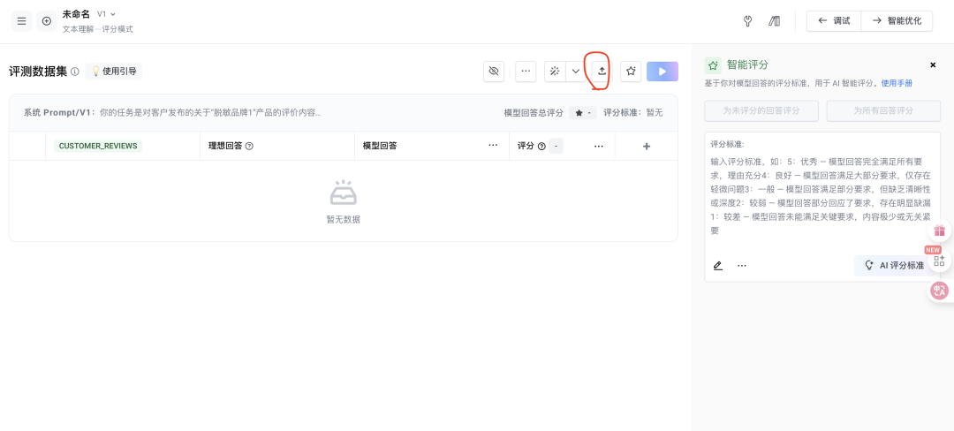Click info icon beside 评测数据集
Screen dimensions: 954x431
tap(75, 72)
